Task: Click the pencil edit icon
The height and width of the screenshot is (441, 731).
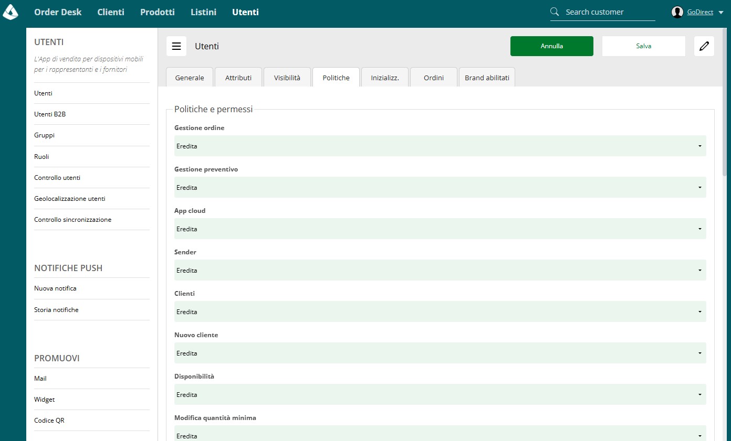Action: (x=704, y=46)
